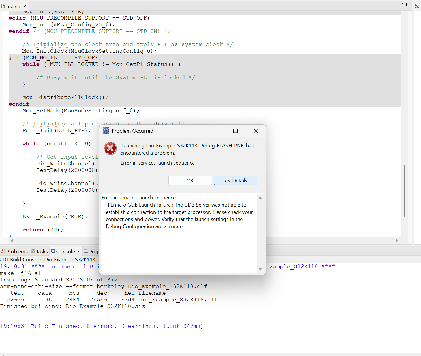Click the file icon on the main.c tab
Image resolution: width=421 pixels, height=356 pixels.
click(3, 6)
